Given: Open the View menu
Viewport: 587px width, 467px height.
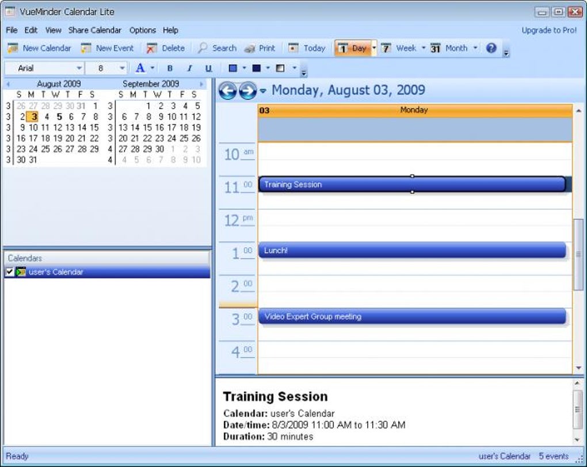Looking at the screenshot, I should [53, 30].
